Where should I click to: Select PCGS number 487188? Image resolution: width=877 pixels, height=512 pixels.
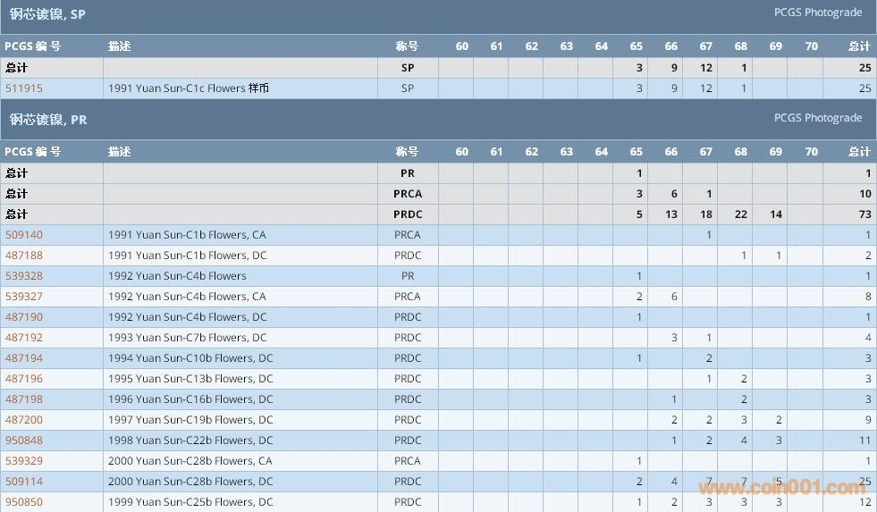click(x=24, y=256)
